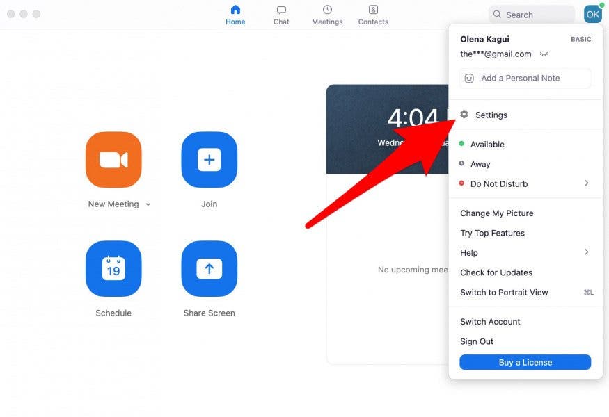
Task: Set status to Away
Action: (480, 164)
